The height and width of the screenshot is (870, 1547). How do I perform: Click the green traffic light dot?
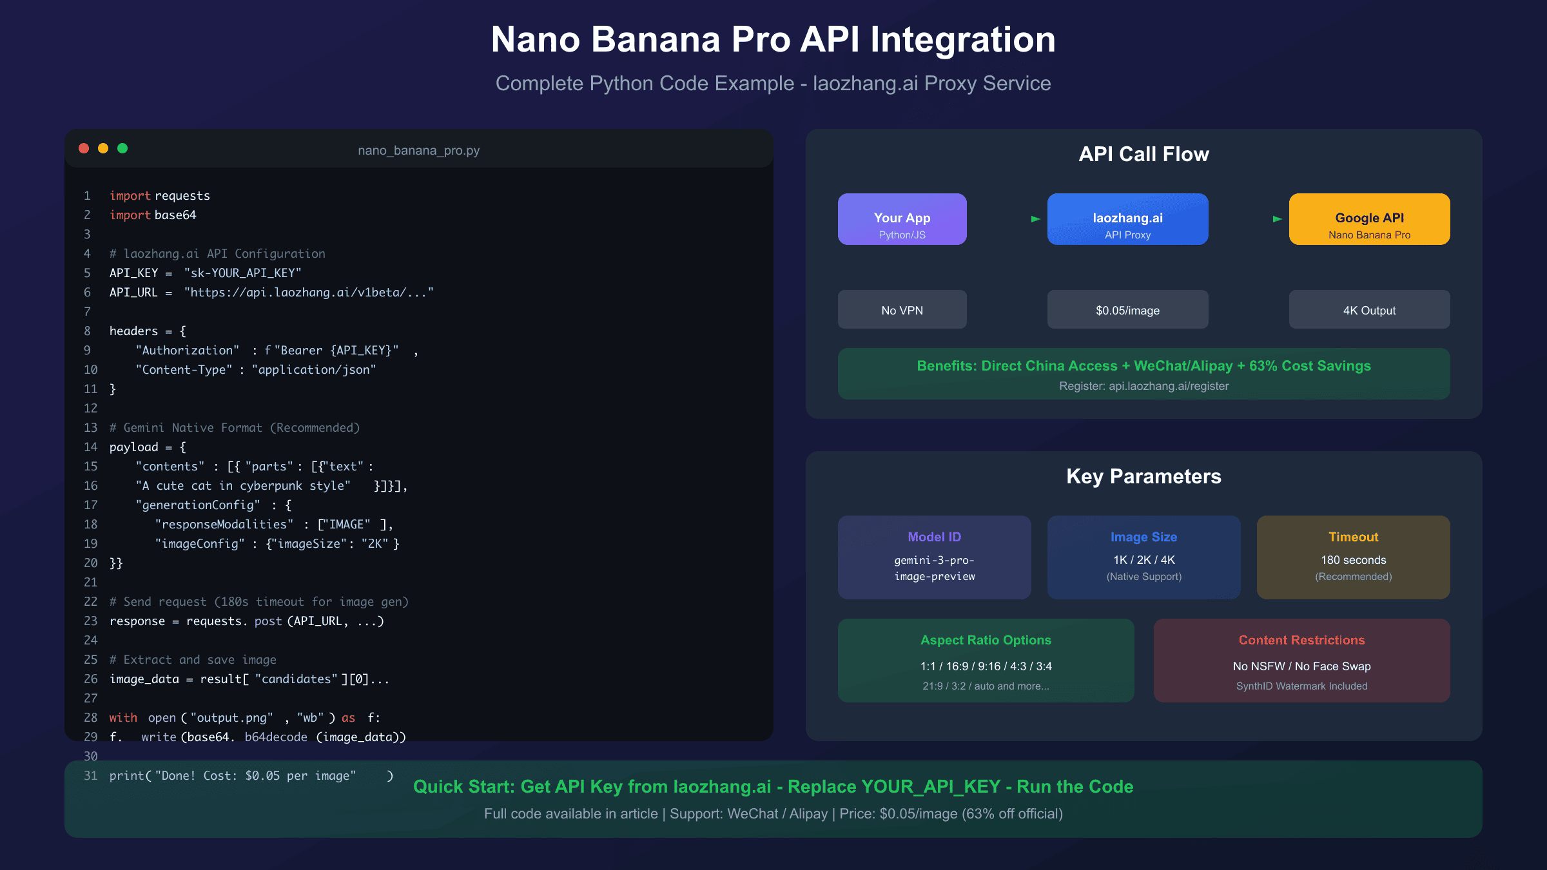coord(122,148)
